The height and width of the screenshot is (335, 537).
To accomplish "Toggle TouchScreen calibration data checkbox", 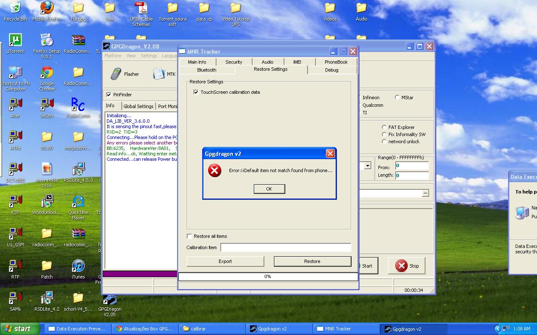I will click(196, 92).
